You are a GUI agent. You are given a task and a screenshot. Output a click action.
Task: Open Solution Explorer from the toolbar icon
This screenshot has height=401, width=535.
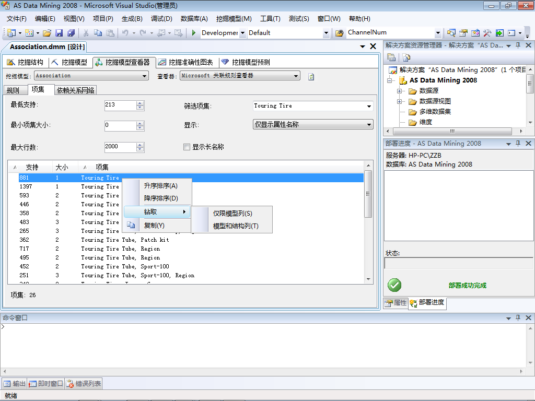pos(451,33)
